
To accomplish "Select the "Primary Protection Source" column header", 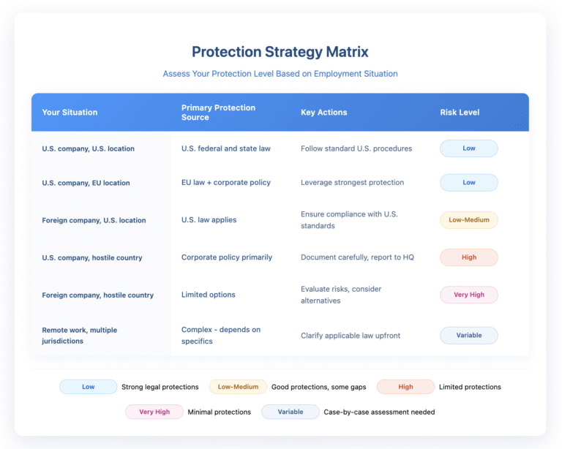I will pyautogui.click(x=218, y=113).
